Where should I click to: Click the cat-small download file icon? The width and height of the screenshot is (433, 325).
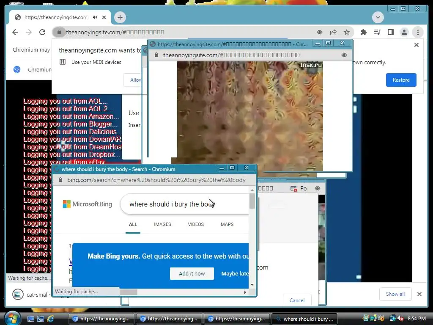[18, 295]
